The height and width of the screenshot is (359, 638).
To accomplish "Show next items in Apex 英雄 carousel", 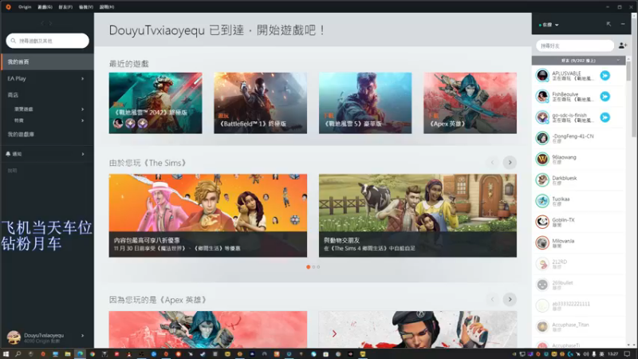I will point(510,300).
